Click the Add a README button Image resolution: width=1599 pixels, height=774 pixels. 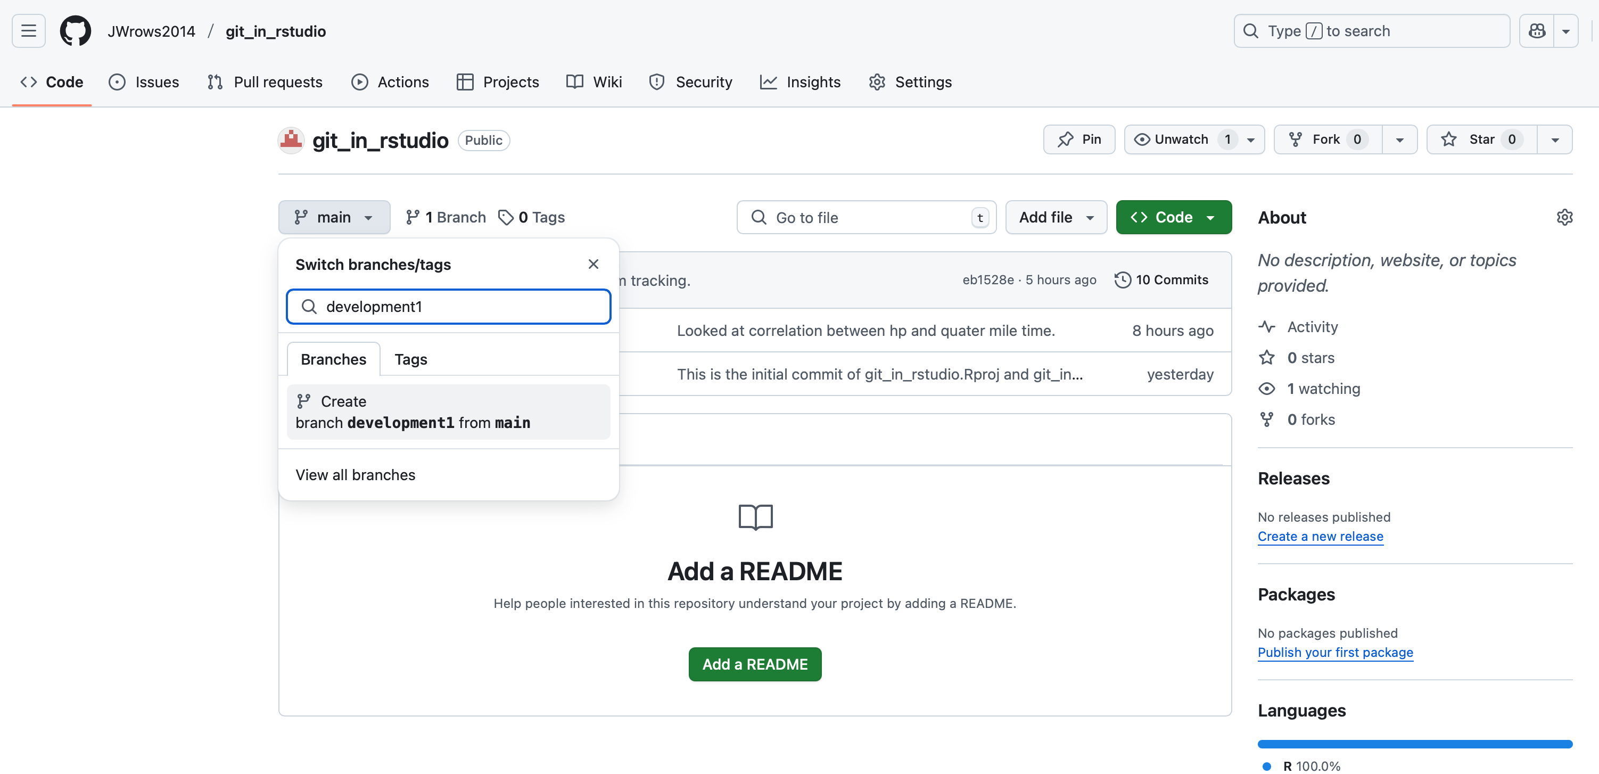(755, 664)
